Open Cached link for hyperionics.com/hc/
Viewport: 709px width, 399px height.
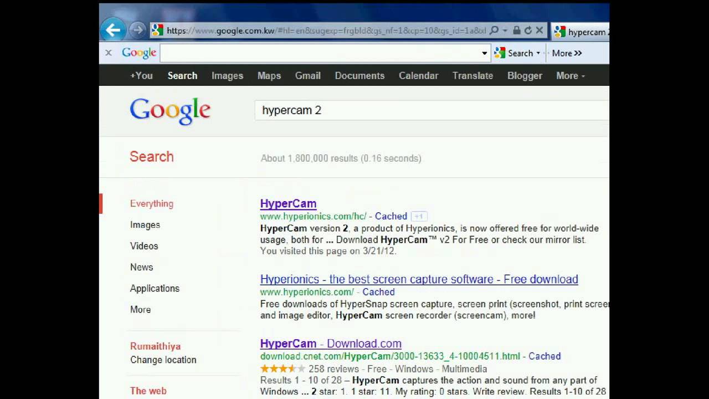pos(391,216)
